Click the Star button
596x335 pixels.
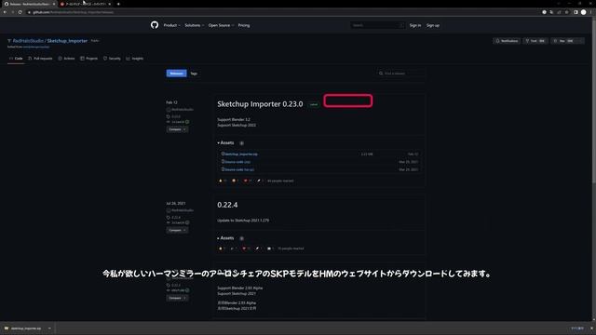click(564, 41)
